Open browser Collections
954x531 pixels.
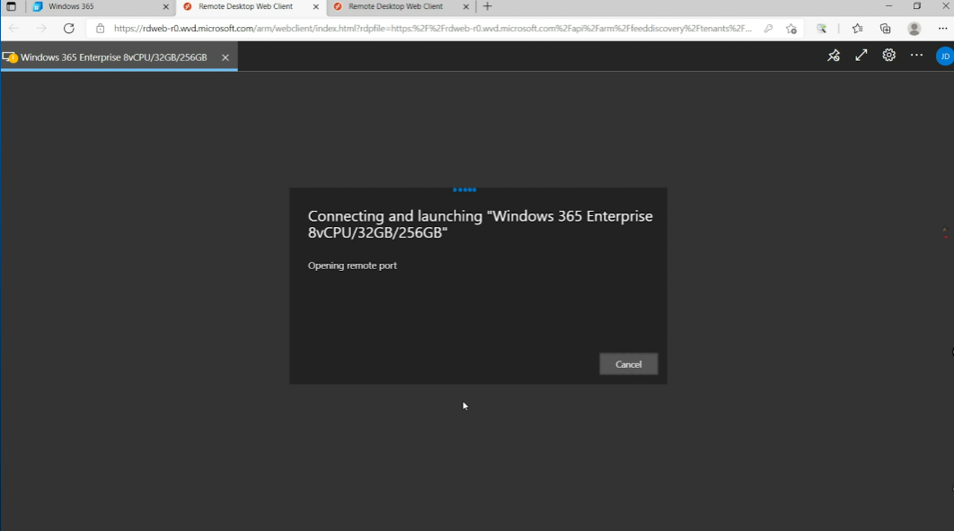click(885, 29)
